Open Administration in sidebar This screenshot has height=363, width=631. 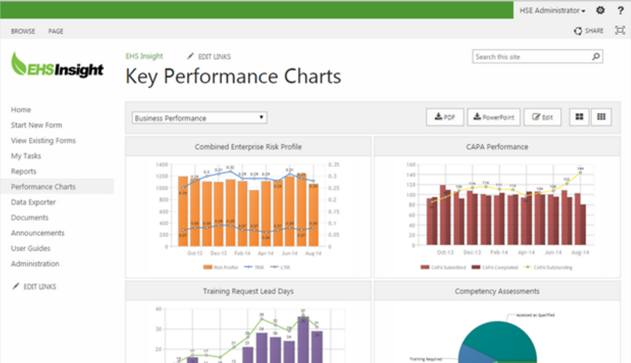[x=35, y=264]
